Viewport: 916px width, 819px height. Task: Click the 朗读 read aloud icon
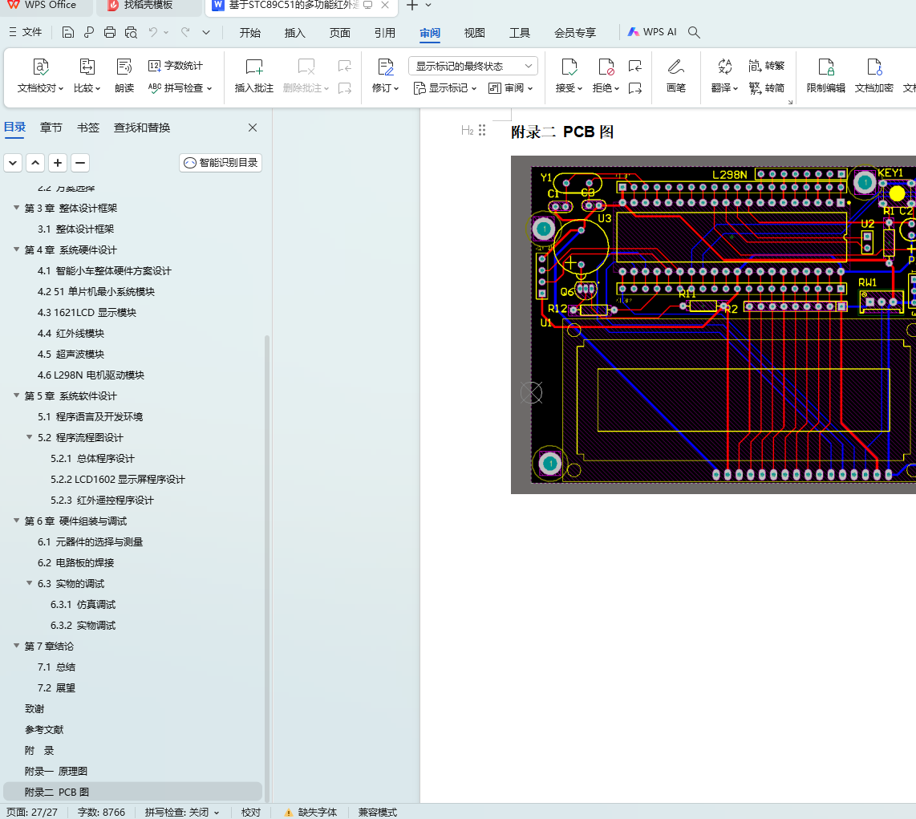pos(124,67)
